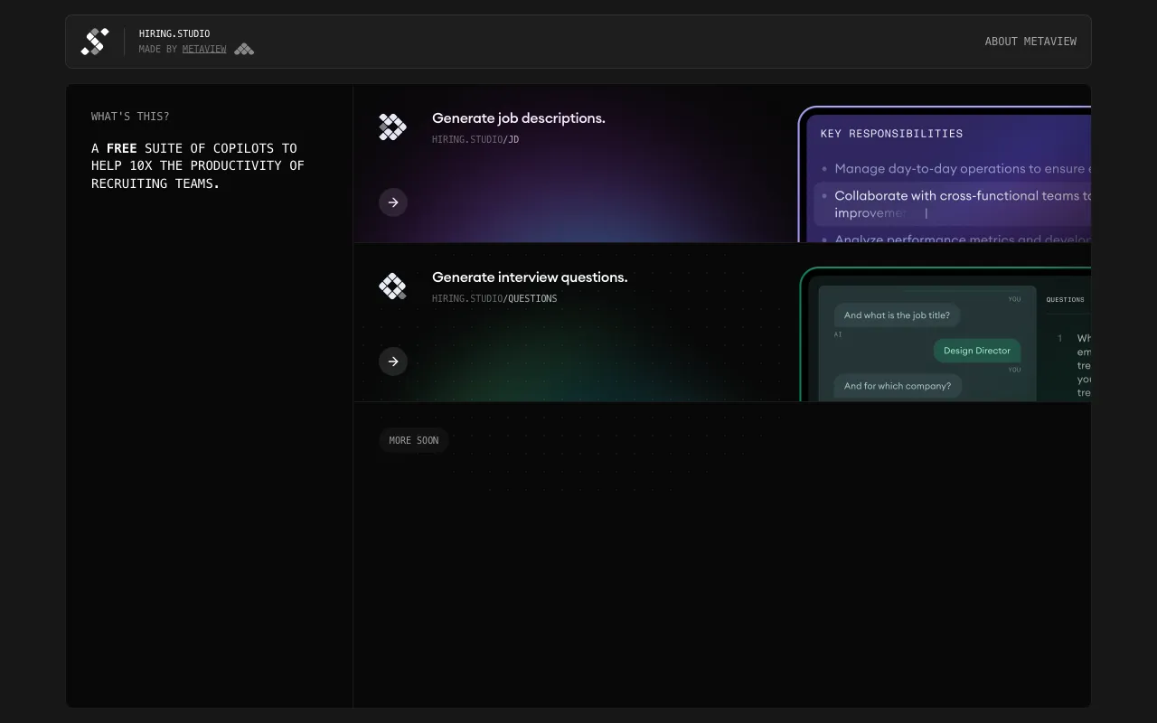The image size is (1157, 723).
Task: Click the HIRING.STUDIO title text
Action: tap(174, 33)
